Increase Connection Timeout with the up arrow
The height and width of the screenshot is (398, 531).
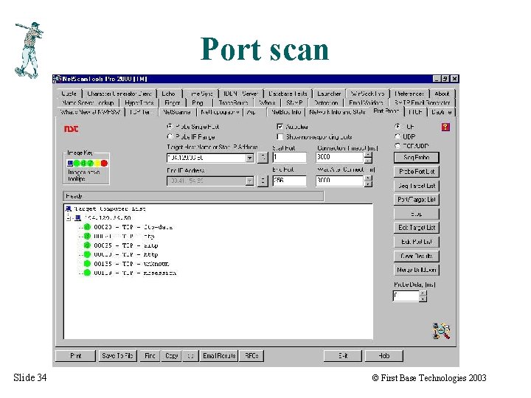(x=369, y=155)
